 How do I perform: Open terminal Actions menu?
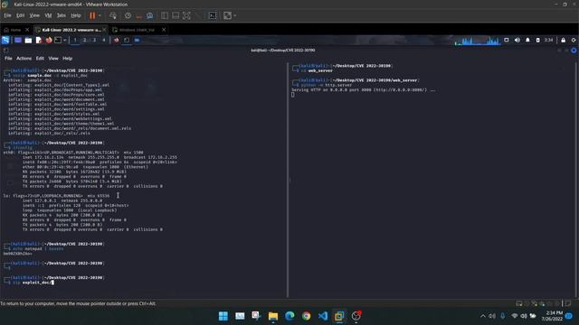(x=24, y=58)
